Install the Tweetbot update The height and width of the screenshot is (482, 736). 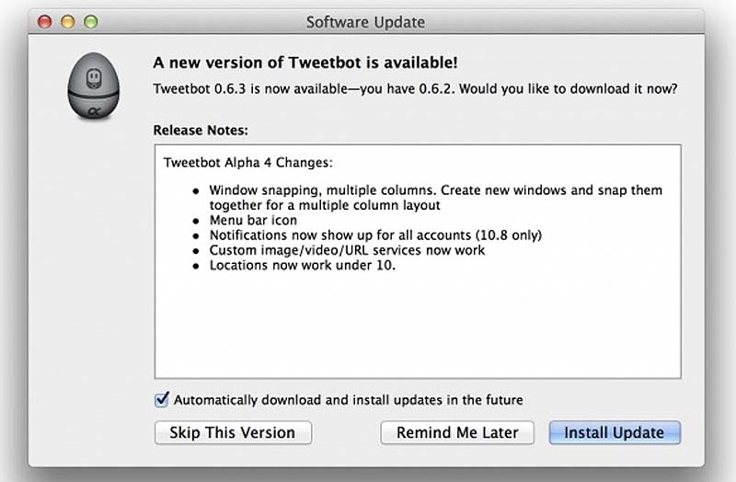click(x=614, y=432)
